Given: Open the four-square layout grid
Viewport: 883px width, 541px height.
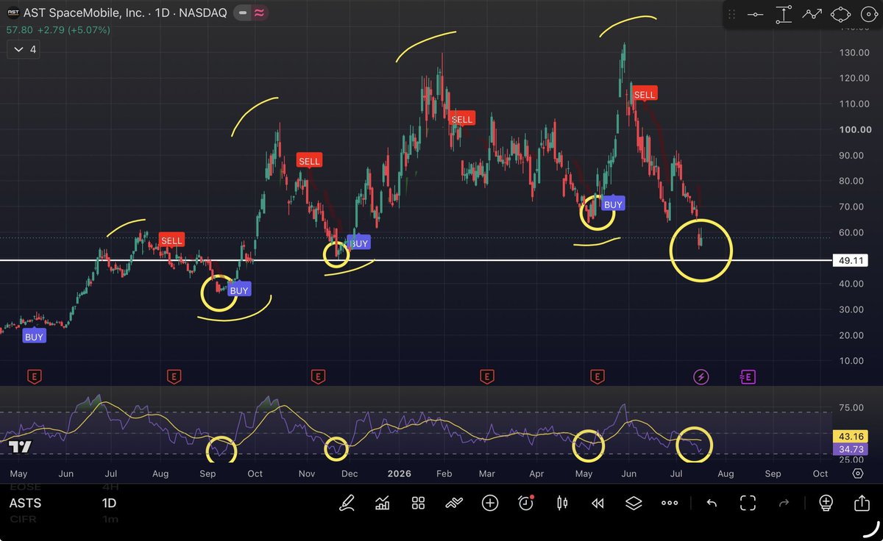Looking at the screenshot, I should tap(418, 503).
